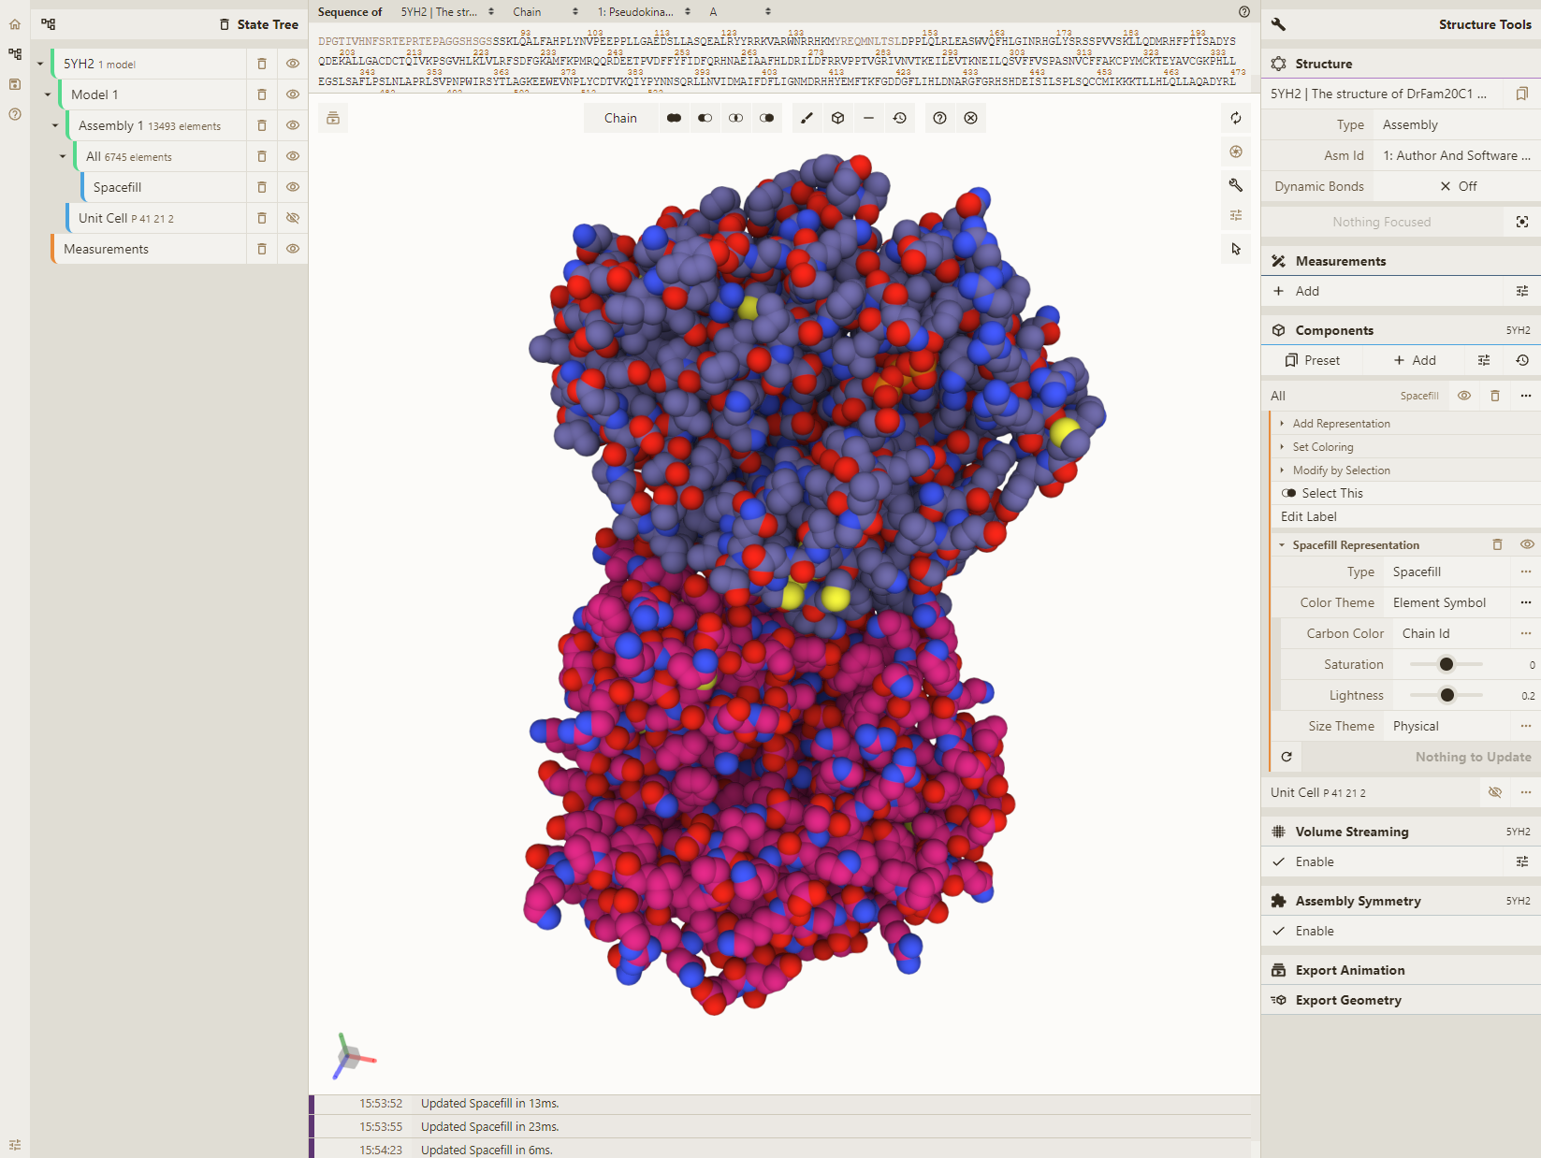Screen dimensions: 1541x1158
Task: Expand the Set Coloring section
Action: 1322,447
